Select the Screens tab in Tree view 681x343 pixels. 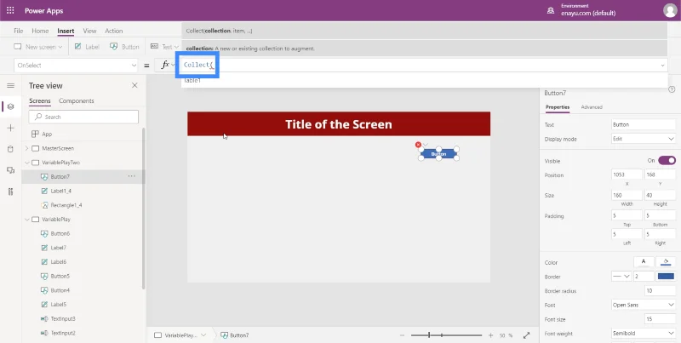[40, 100]
